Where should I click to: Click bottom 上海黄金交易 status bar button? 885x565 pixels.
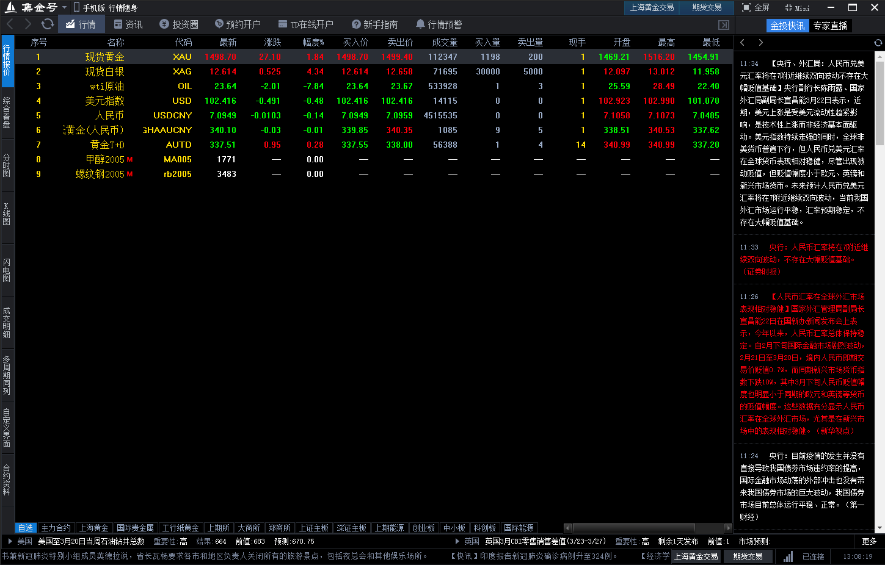tap(696, 556)
